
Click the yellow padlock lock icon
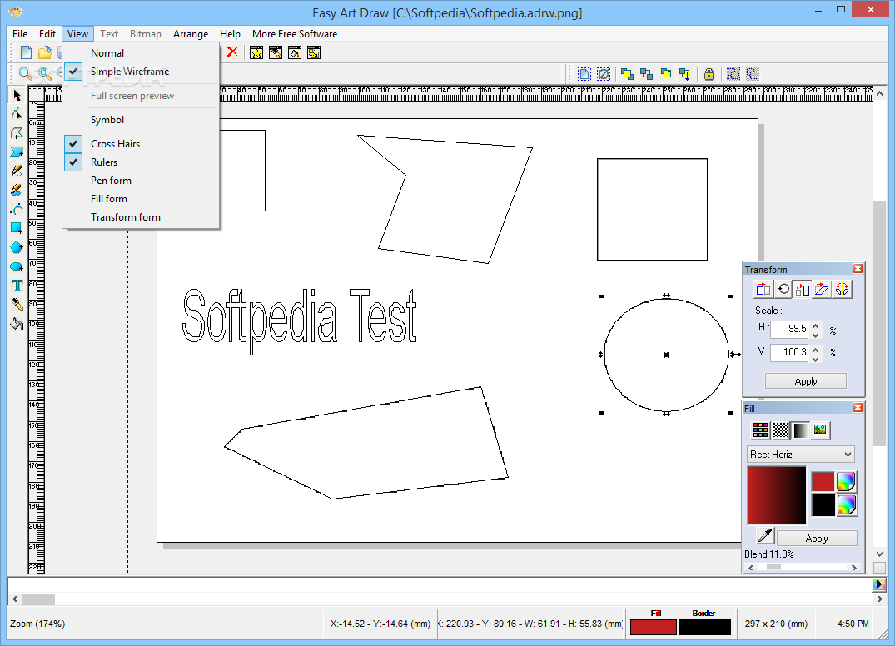tap(709, 73)
